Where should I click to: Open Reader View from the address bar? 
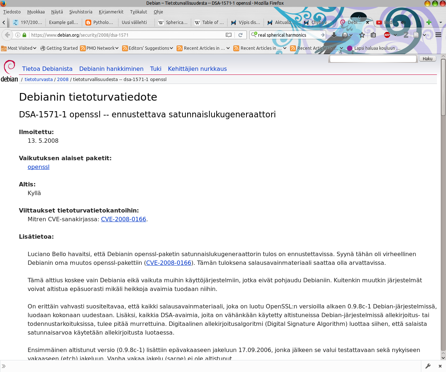[x=229, y=35]
